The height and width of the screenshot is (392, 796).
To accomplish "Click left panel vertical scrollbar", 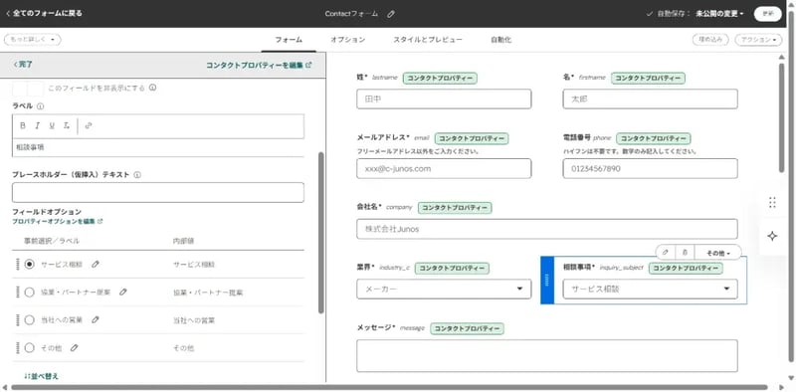I will pos(320,233).
